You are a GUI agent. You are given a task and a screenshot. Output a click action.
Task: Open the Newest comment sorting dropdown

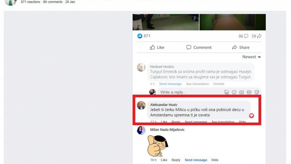click(251, 57)
